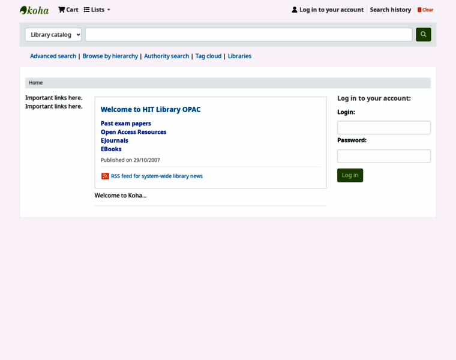This screenshot has width=456, height=360.
Task: Focus the Password input field
Action: (x=384, y=156)
